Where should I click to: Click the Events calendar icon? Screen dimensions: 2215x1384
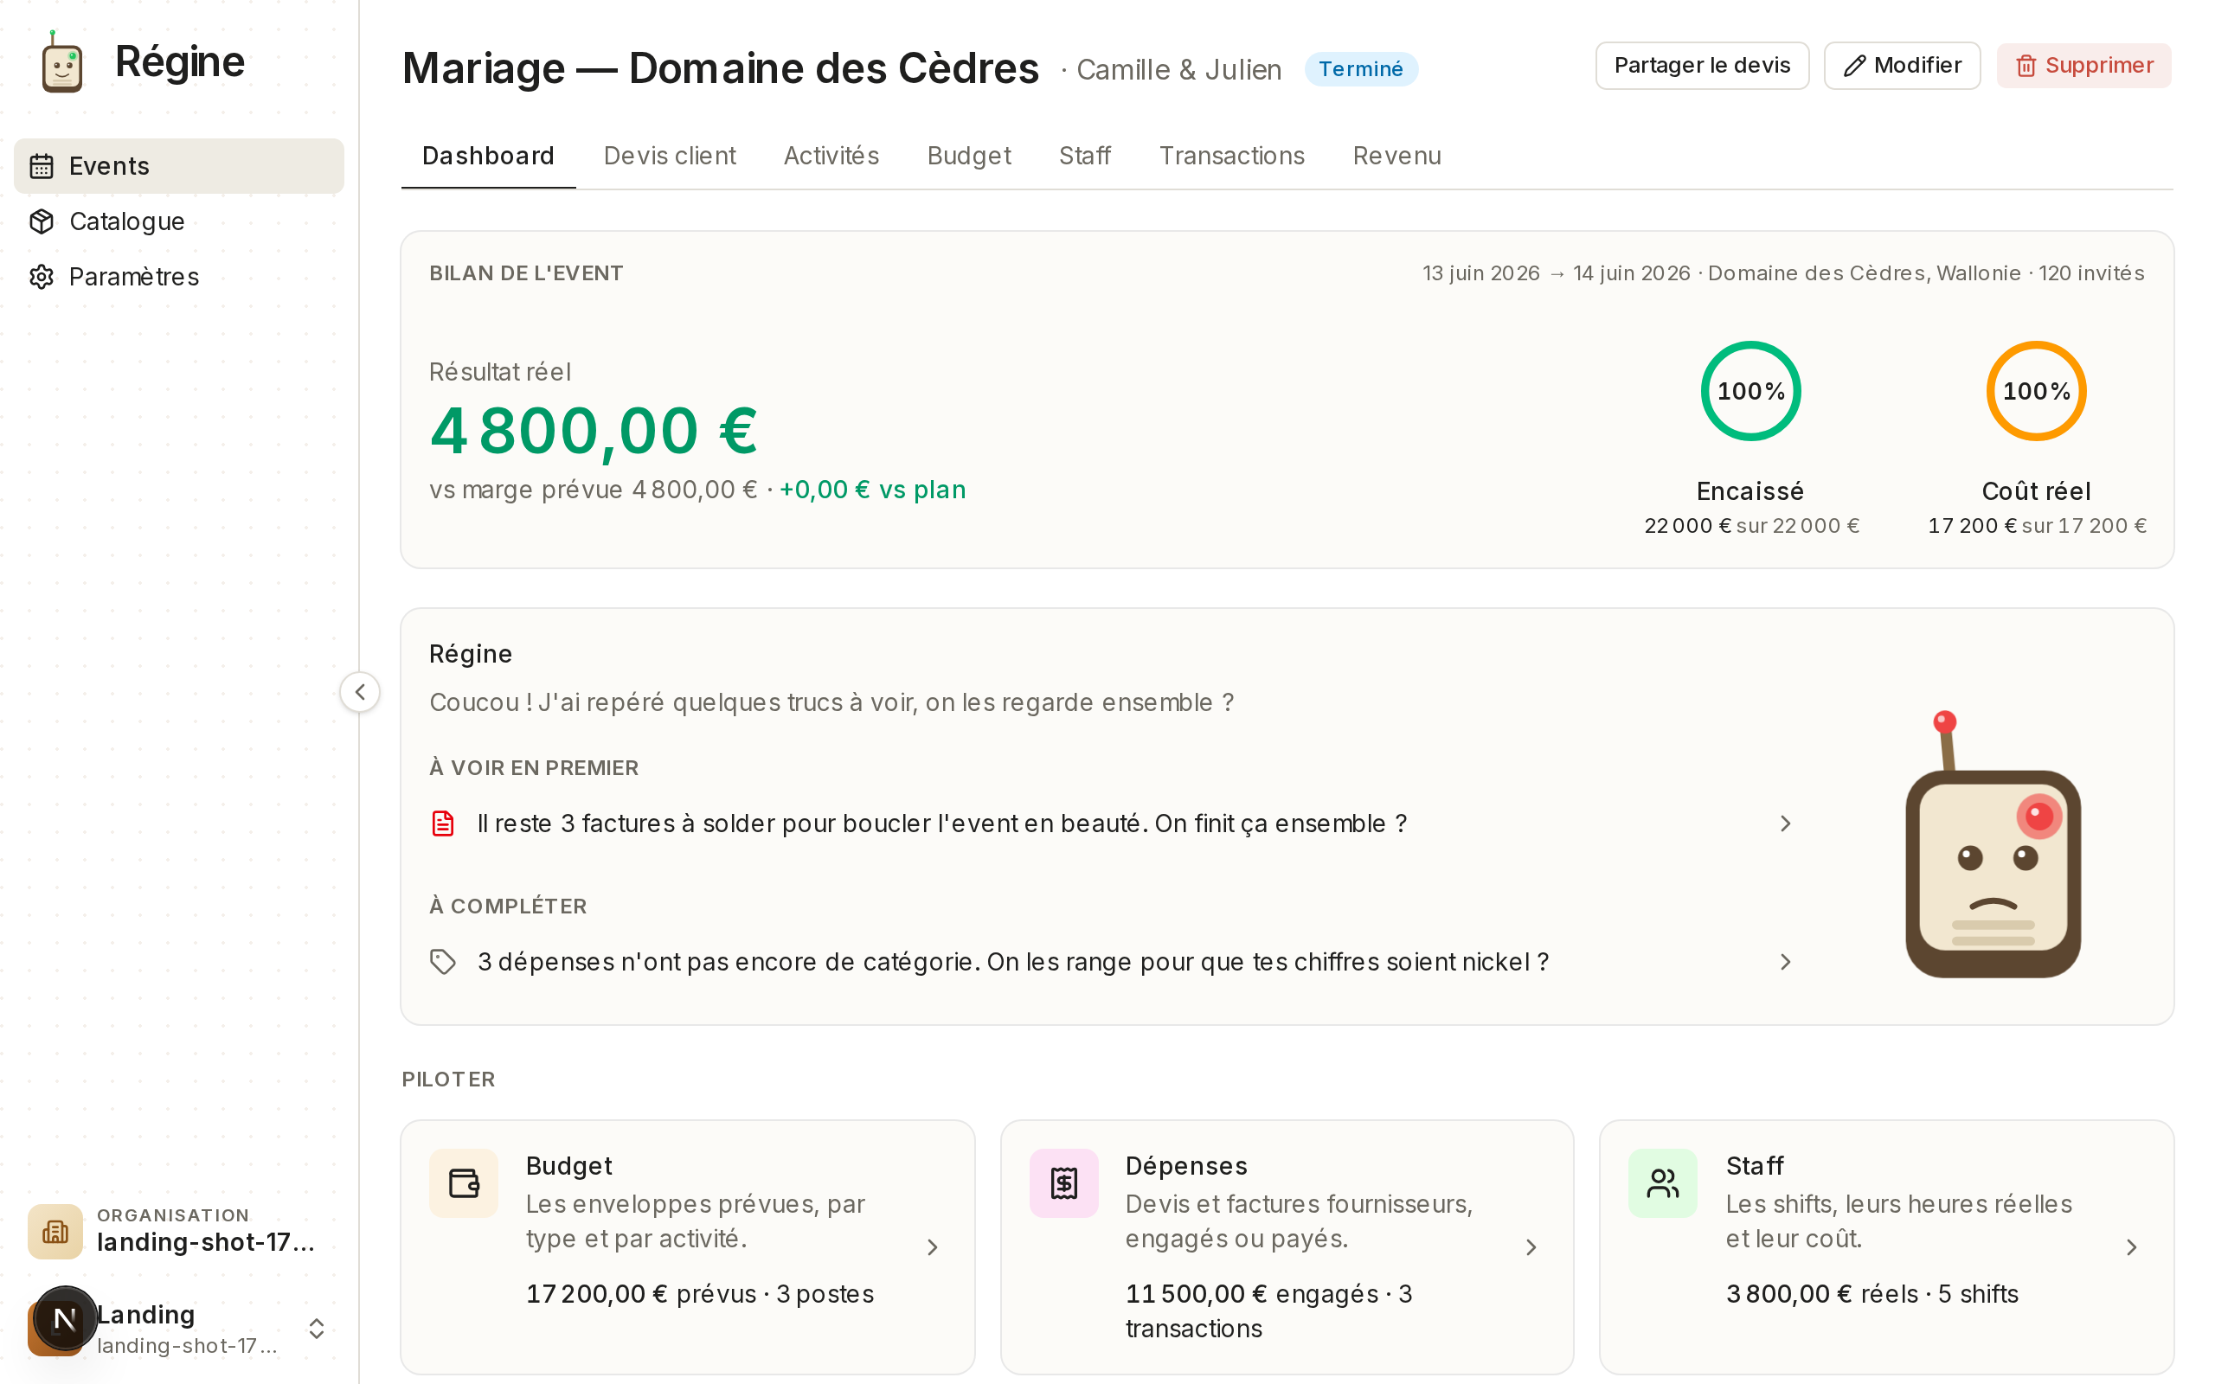click(x=42, y=166)
